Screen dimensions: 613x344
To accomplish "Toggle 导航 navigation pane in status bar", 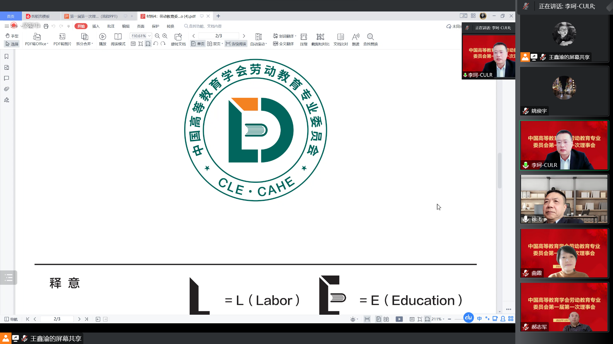I will coord(11,319).
